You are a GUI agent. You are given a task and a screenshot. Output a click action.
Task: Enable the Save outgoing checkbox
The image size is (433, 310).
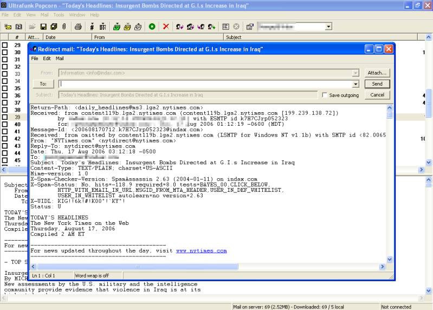325,95
